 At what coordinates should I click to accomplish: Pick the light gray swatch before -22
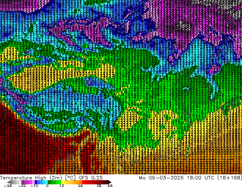[20, 182]
